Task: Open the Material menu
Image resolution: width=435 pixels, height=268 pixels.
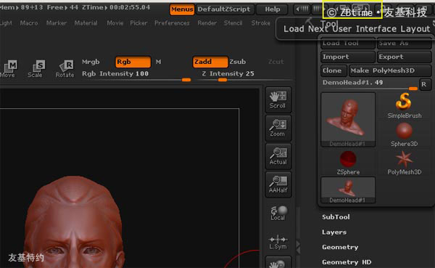Action: point(86,23)
